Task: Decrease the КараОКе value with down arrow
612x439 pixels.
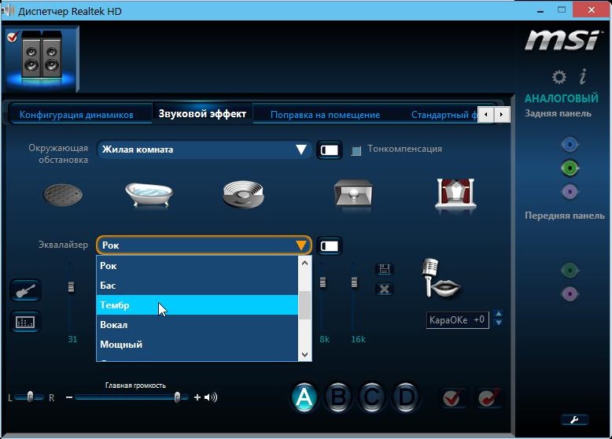Action: (498, 323)
